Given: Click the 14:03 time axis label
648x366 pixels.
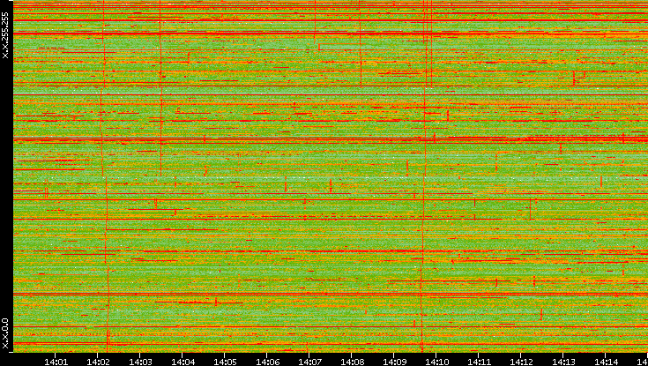Looking at the screenshot, I should click(140, 362).
